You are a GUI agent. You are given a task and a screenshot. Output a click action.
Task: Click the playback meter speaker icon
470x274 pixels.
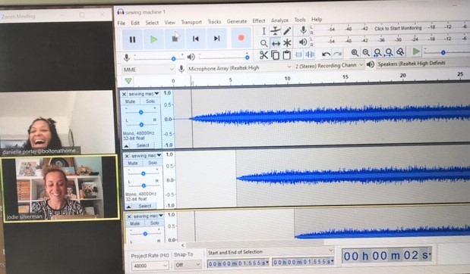(303, 42)
